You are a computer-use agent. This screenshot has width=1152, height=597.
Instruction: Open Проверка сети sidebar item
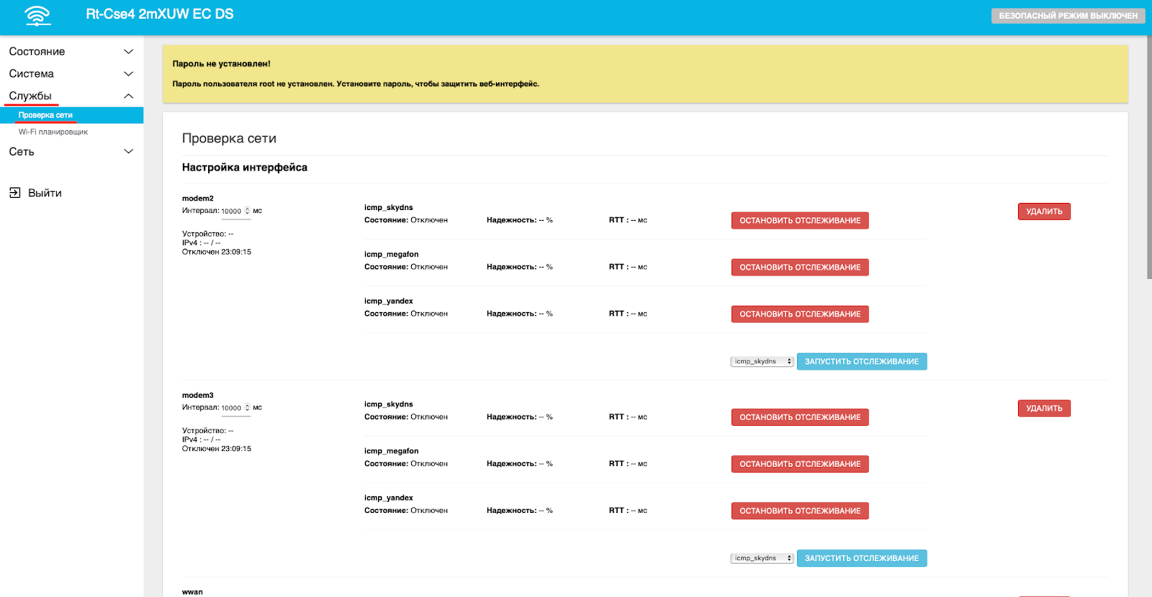(46, 115)
